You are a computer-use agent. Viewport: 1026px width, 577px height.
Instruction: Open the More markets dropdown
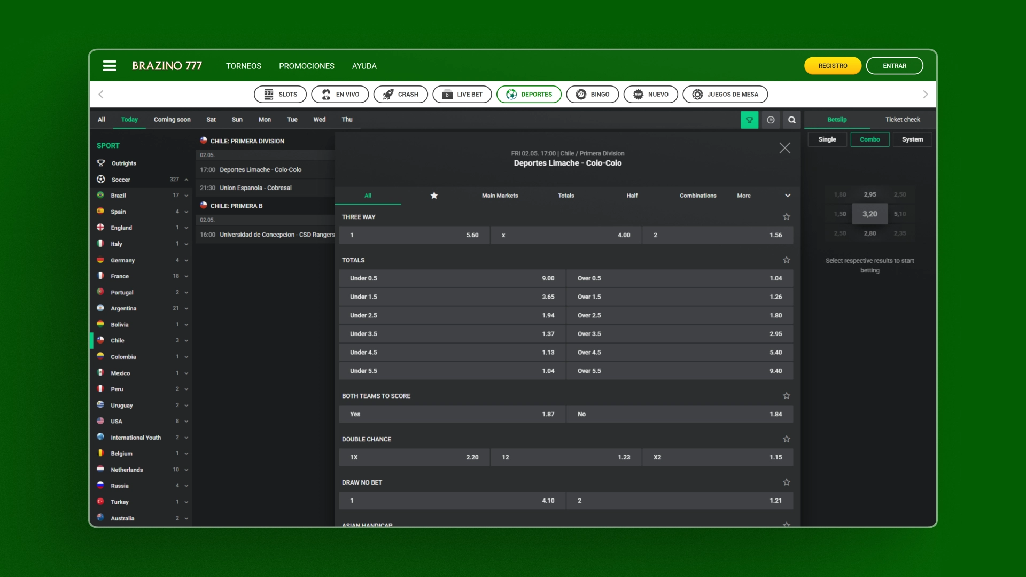(764, 196)
